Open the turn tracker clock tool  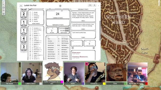[x=4, y=7]
